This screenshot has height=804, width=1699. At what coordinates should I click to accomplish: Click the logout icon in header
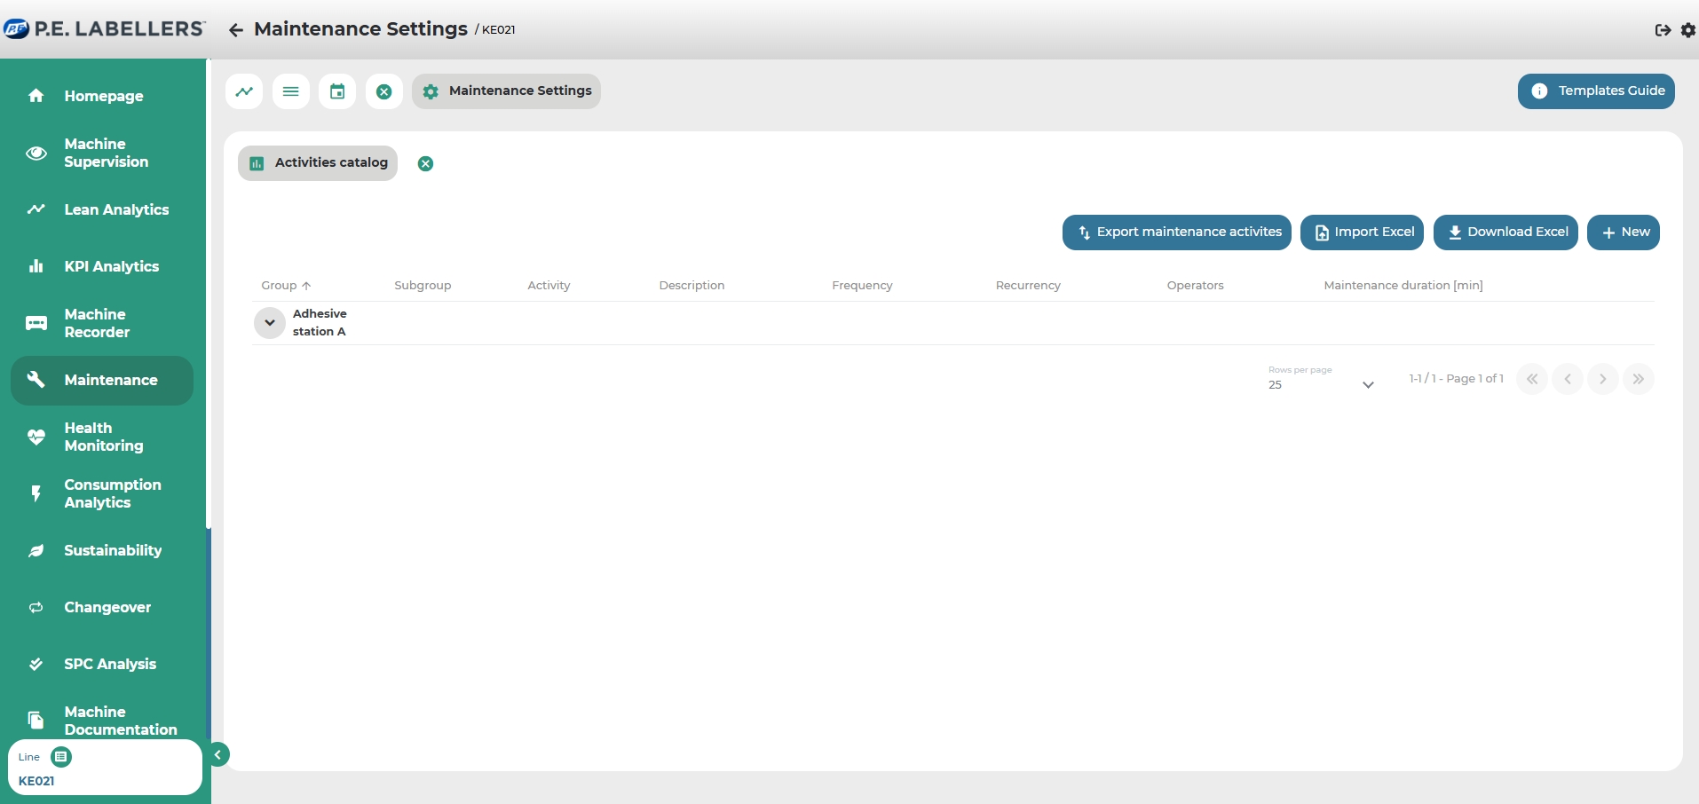point(1663,30)
